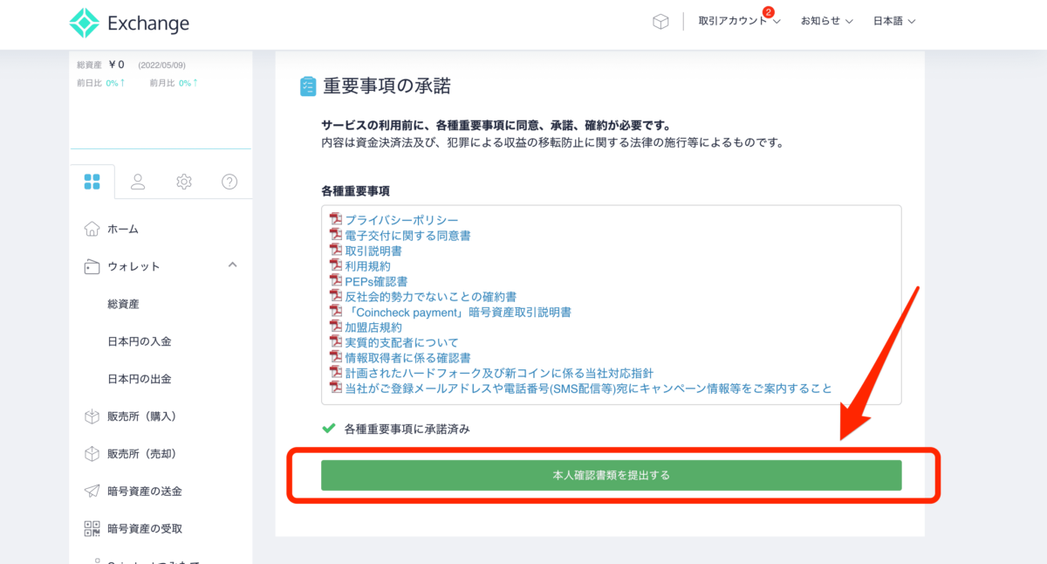The height and width of the screenshot is (564, 1047).
Task: Click PDF icon beside 加盟店規約
Action: [335, 326]
